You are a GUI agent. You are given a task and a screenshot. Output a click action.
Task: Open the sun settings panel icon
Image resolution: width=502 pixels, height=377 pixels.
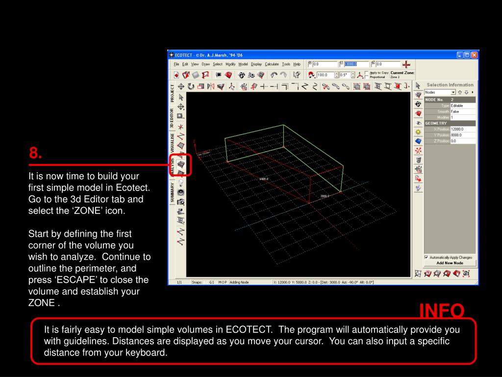418,132
